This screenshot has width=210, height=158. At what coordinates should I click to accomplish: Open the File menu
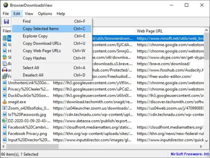coord(6,14)
